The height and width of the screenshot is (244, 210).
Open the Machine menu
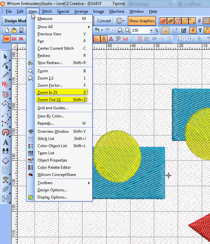pos(117,11)
